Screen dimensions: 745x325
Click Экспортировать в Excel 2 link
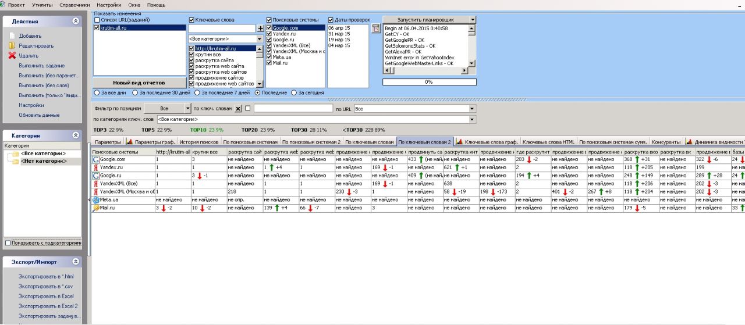click(48, 306)
